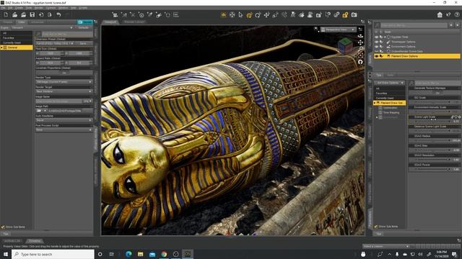The image size is (462, 259).
Task: Open the Render Target dropdown
Action: pos(64,91)
